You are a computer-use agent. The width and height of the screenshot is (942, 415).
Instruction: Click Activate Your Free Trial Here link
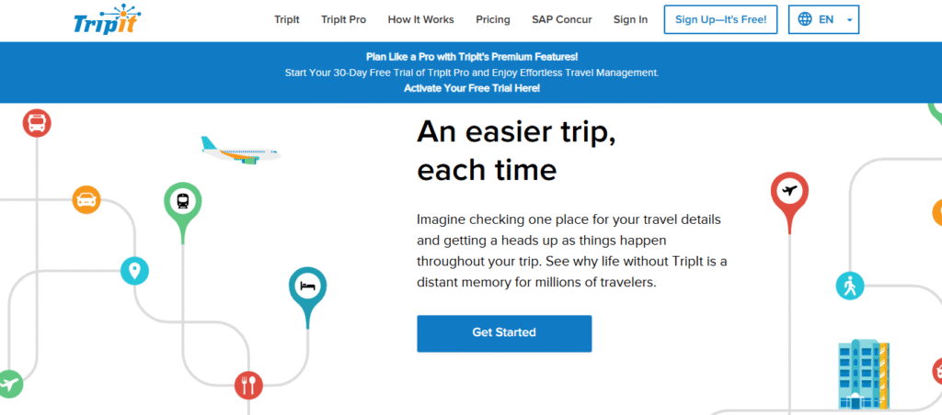click(472, 88)
